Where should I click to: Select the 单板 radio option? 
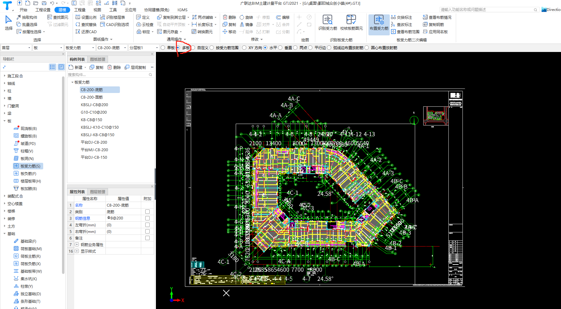pos(163,48)
